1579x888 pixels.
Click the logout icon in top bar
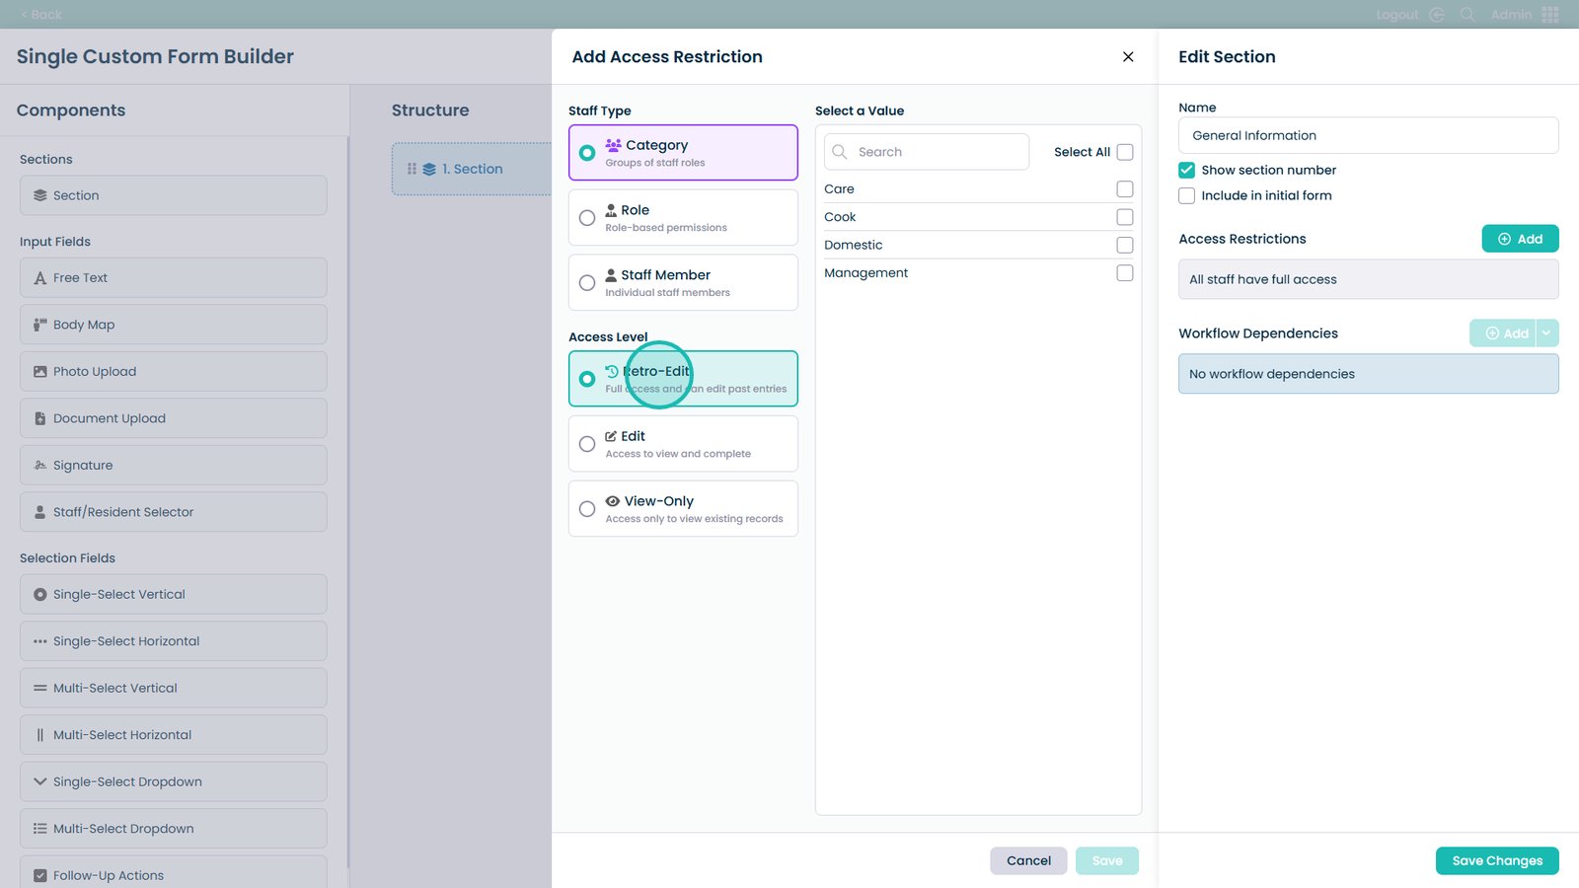pos(1437,15)
